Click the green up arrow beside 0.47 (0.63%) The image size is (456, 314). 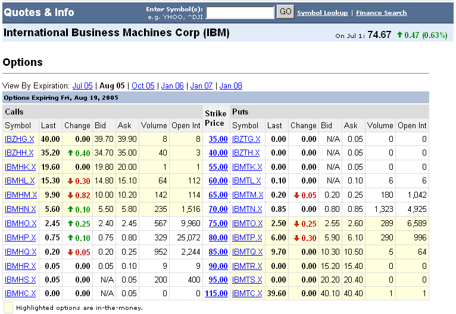[399, 34]
